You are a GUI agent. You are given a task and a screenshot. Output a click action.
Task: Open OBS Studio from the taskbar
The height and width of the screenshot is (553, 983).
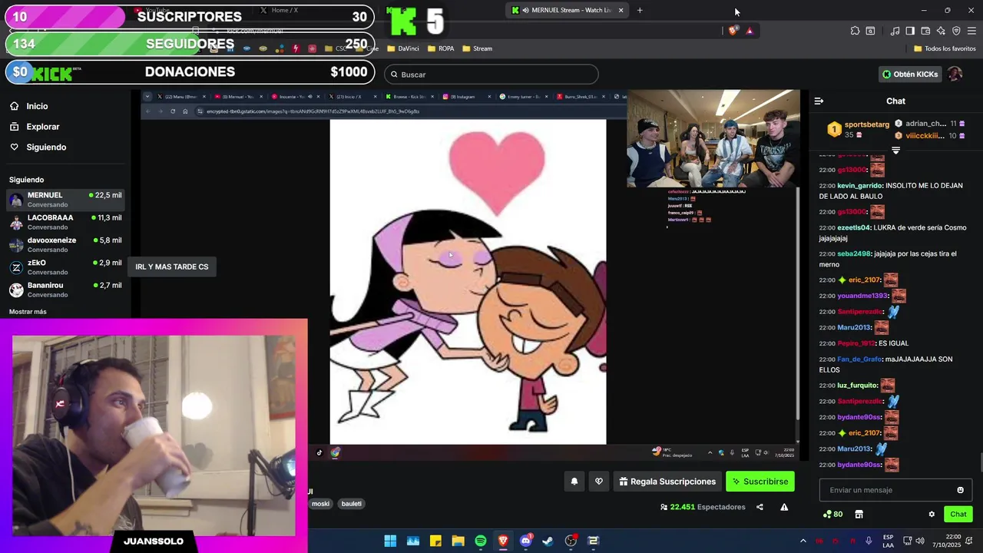[571, 541]
